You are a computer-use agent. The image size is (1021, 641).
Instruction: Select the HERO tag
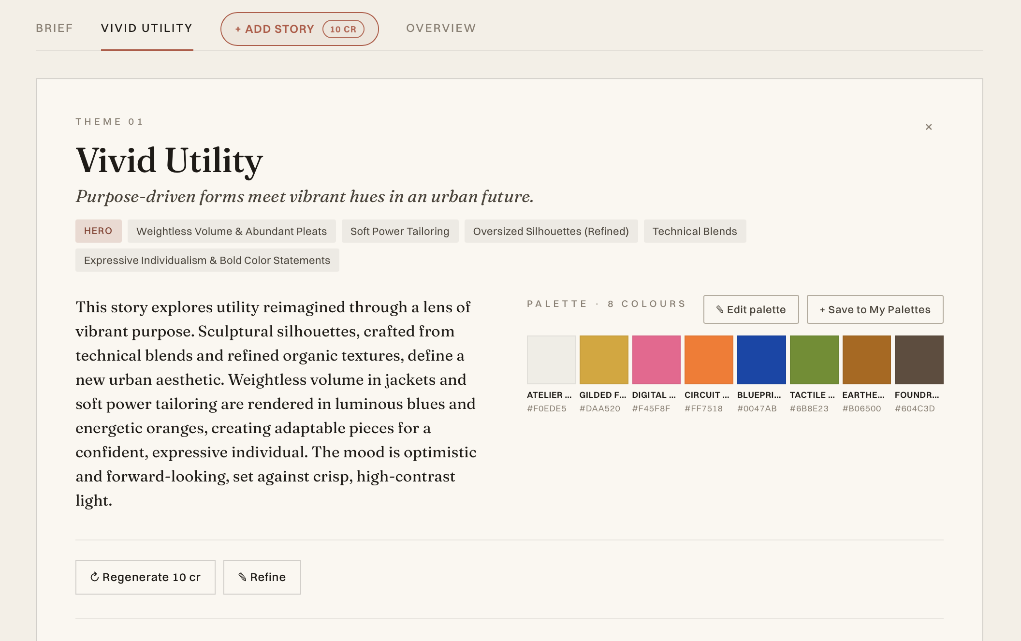(x=99, y=231)
